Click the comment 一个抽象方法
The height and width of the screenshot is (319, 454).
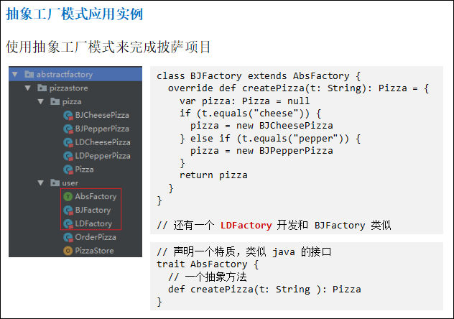(208, 277)
